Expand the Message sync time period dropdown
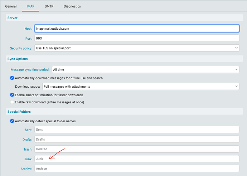The image size is (247, 176). [145, 69]
